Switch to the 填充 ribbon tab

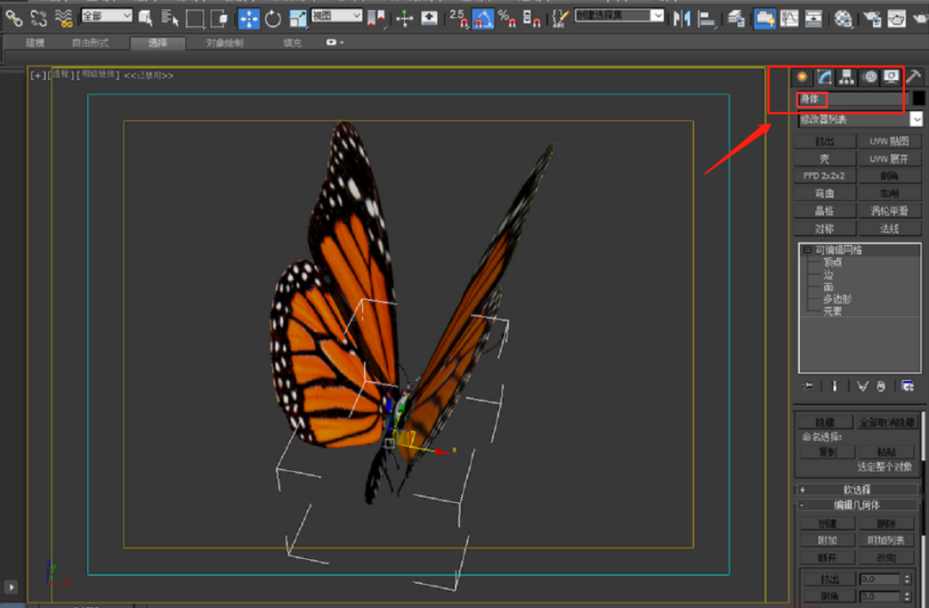pyautogui.click(x=292, y=43)
